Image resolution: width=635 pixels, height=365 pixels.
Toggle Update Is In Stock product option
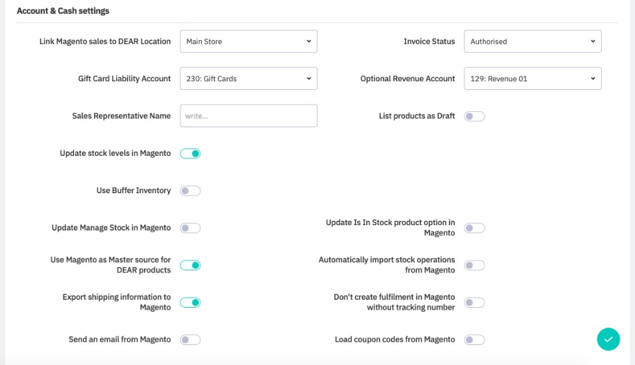474,228
